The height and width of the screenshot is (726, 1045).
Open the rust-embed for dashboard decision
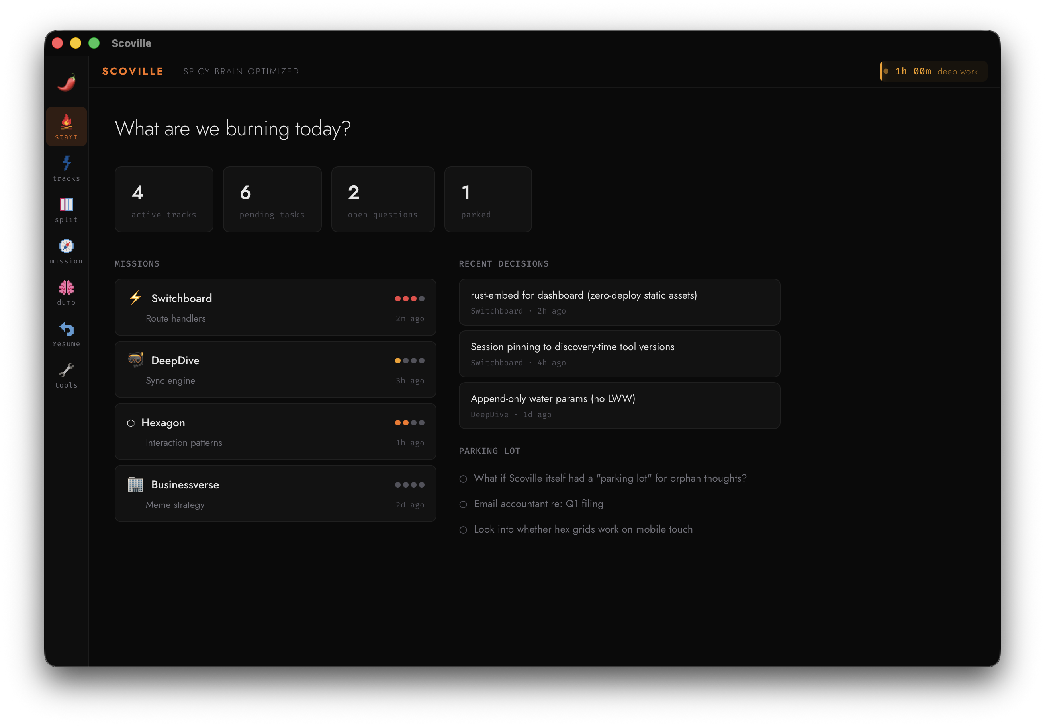[619, 302]
